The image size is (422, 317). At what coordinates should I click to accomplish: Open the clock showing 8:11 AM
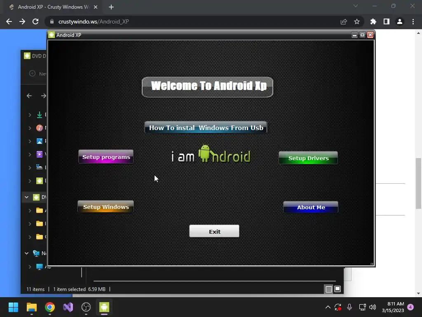pyautogui.click(x=393, y=307)
